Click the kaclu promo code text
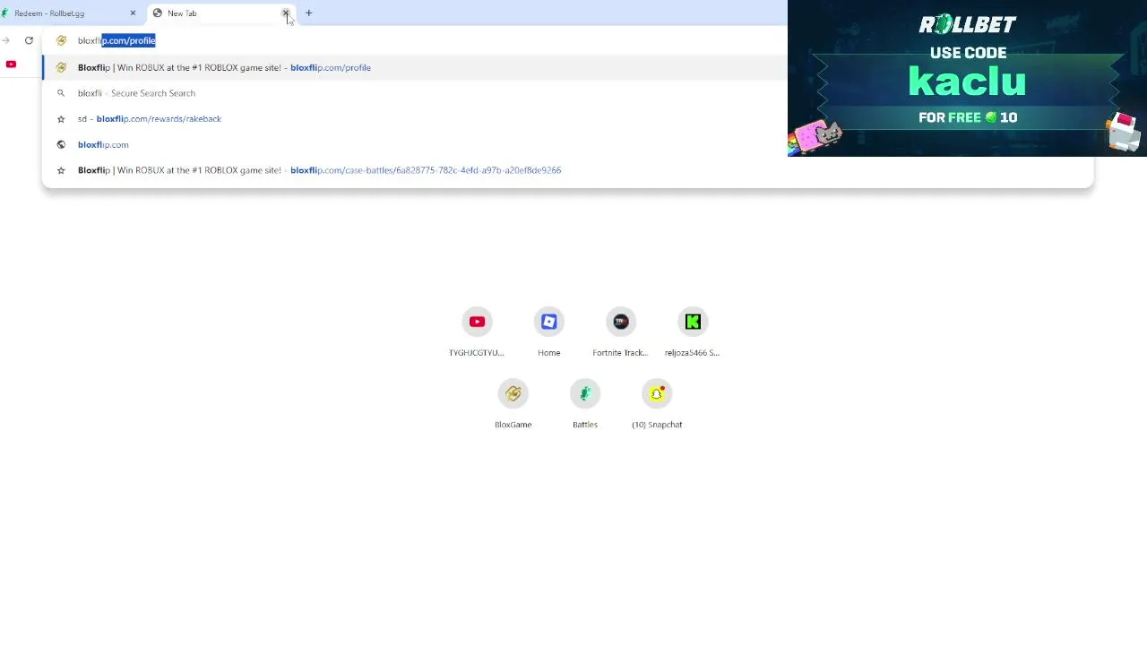 [967, 82]
